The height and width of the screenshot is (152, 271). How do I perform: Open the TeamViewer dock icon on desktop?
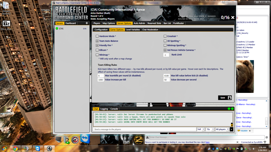click(85, 139)
